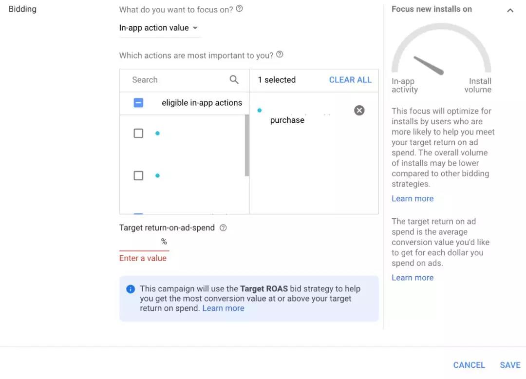Check the second unchecked in-app action checkbox

point(138,175)
